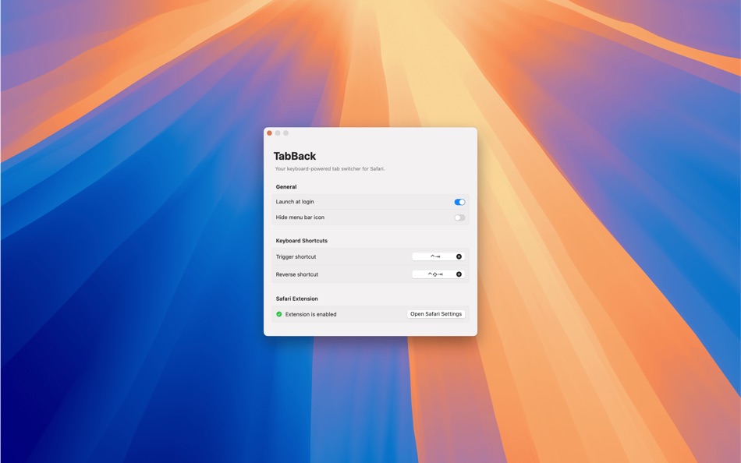This screenshot has width=741, height=463.
Task: Click the General section header
Action: coord(286,187)
